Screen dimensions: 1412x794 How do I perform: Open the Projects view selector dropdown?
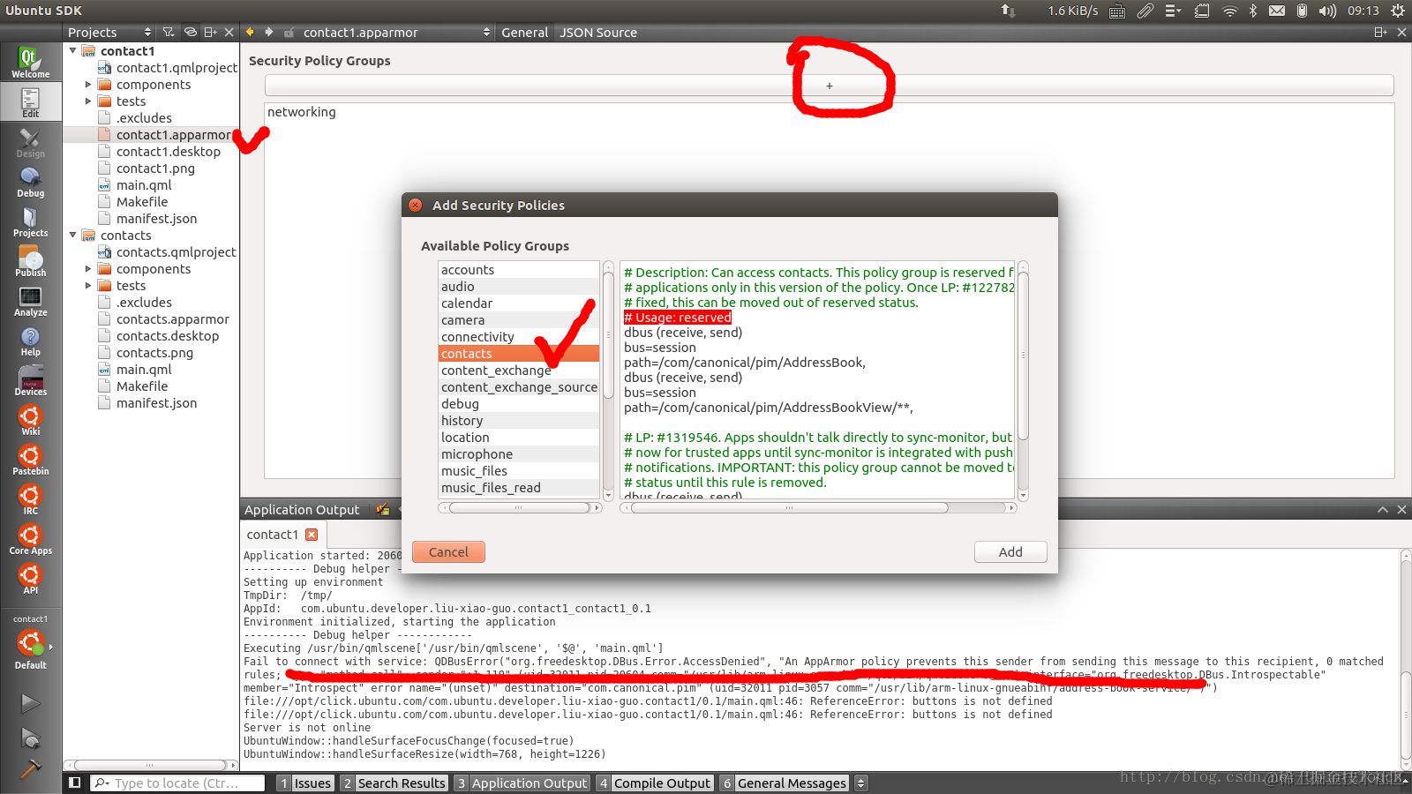tap(109, 33)
